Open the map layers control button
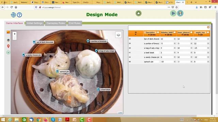The height and width of the screenshot is (122, 218). (x=119, y=35)
